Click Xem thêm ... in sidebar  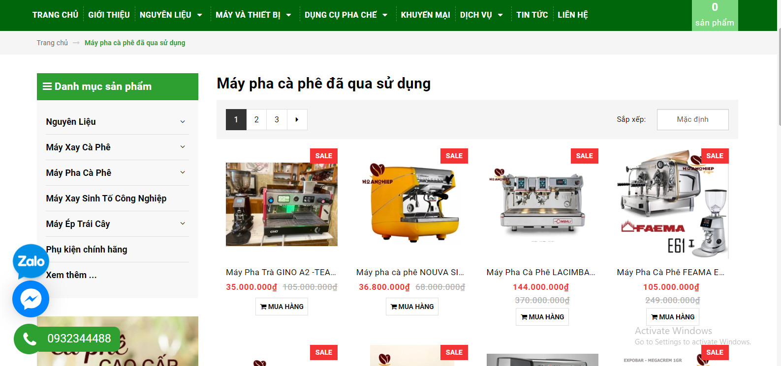(71, 275)
